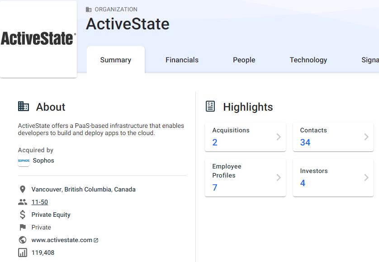Click the rank bar chart icon
Viewport: 379px width, 262px height.
pos(23,253)
